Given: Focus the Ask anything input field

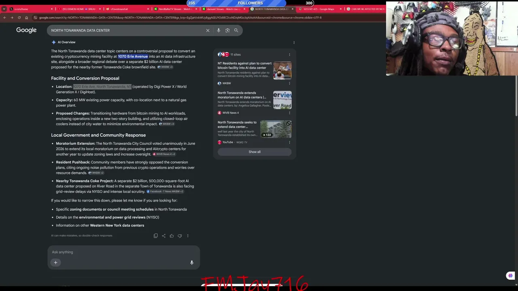Looking at the screenshot, I should pos(123,252).
